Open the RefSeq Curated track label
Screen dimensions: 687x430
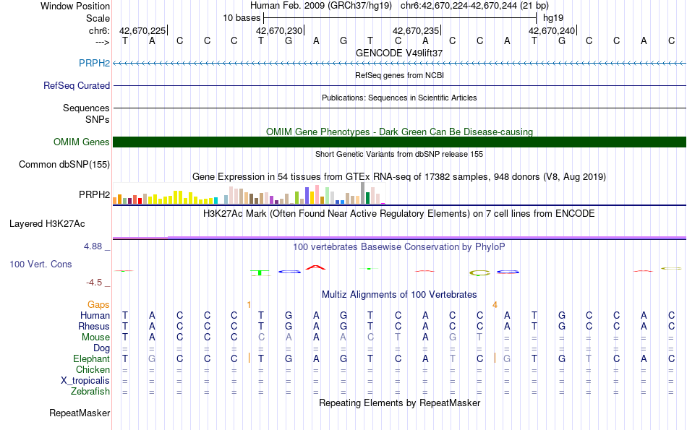pyautogui.click(x=77, y=85)
